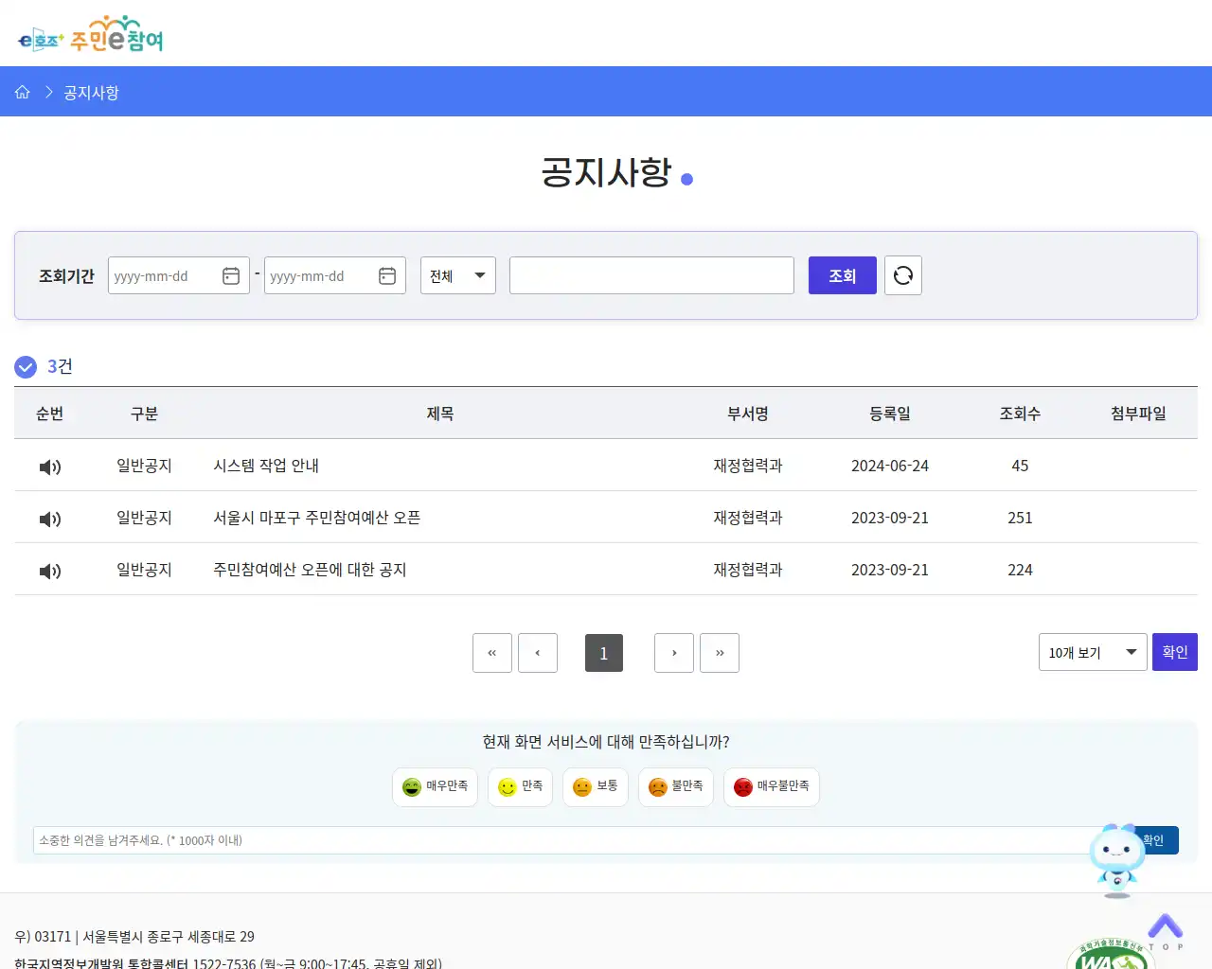Select current page number 1
This screenshot has width=1212, height=969.
click(604, 653)
